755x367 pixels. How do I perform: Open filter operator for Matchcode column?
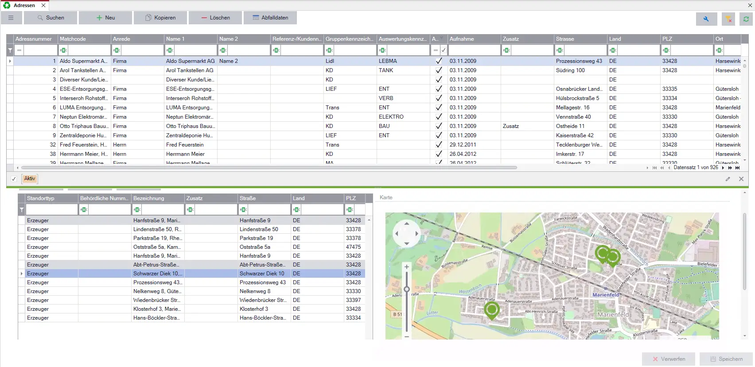pyautogui.click(x=63, y=50)
